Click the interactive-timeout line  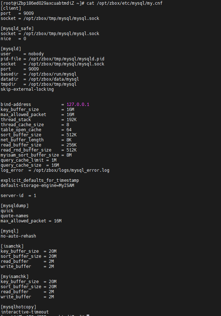(x=25, y=312)
